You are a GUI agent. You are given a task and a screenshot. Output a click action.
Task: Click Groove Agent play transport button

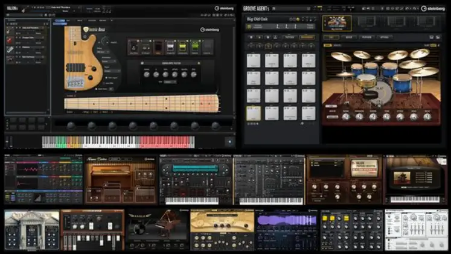tap(259, 37)
